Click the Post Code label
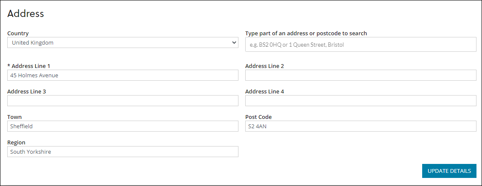 258,117
